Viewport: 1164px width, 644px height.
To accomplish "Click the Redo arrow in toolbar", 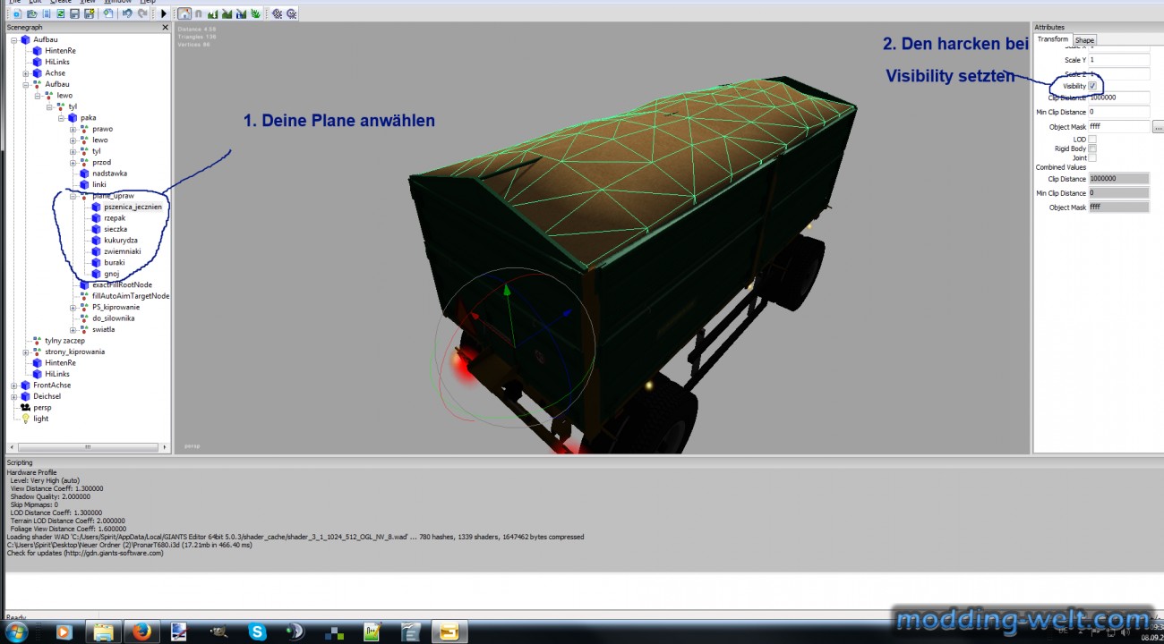I will pyautogui.click(x=142, y=14).
